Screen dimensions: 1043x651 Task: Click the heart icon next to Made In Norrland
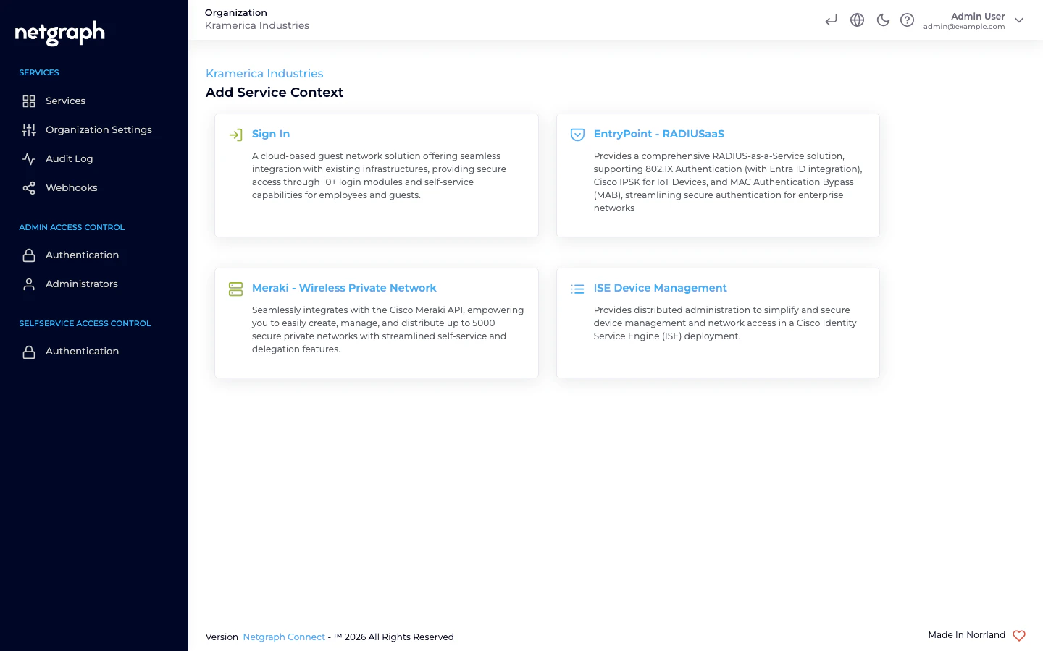[x=1019, y=636]
